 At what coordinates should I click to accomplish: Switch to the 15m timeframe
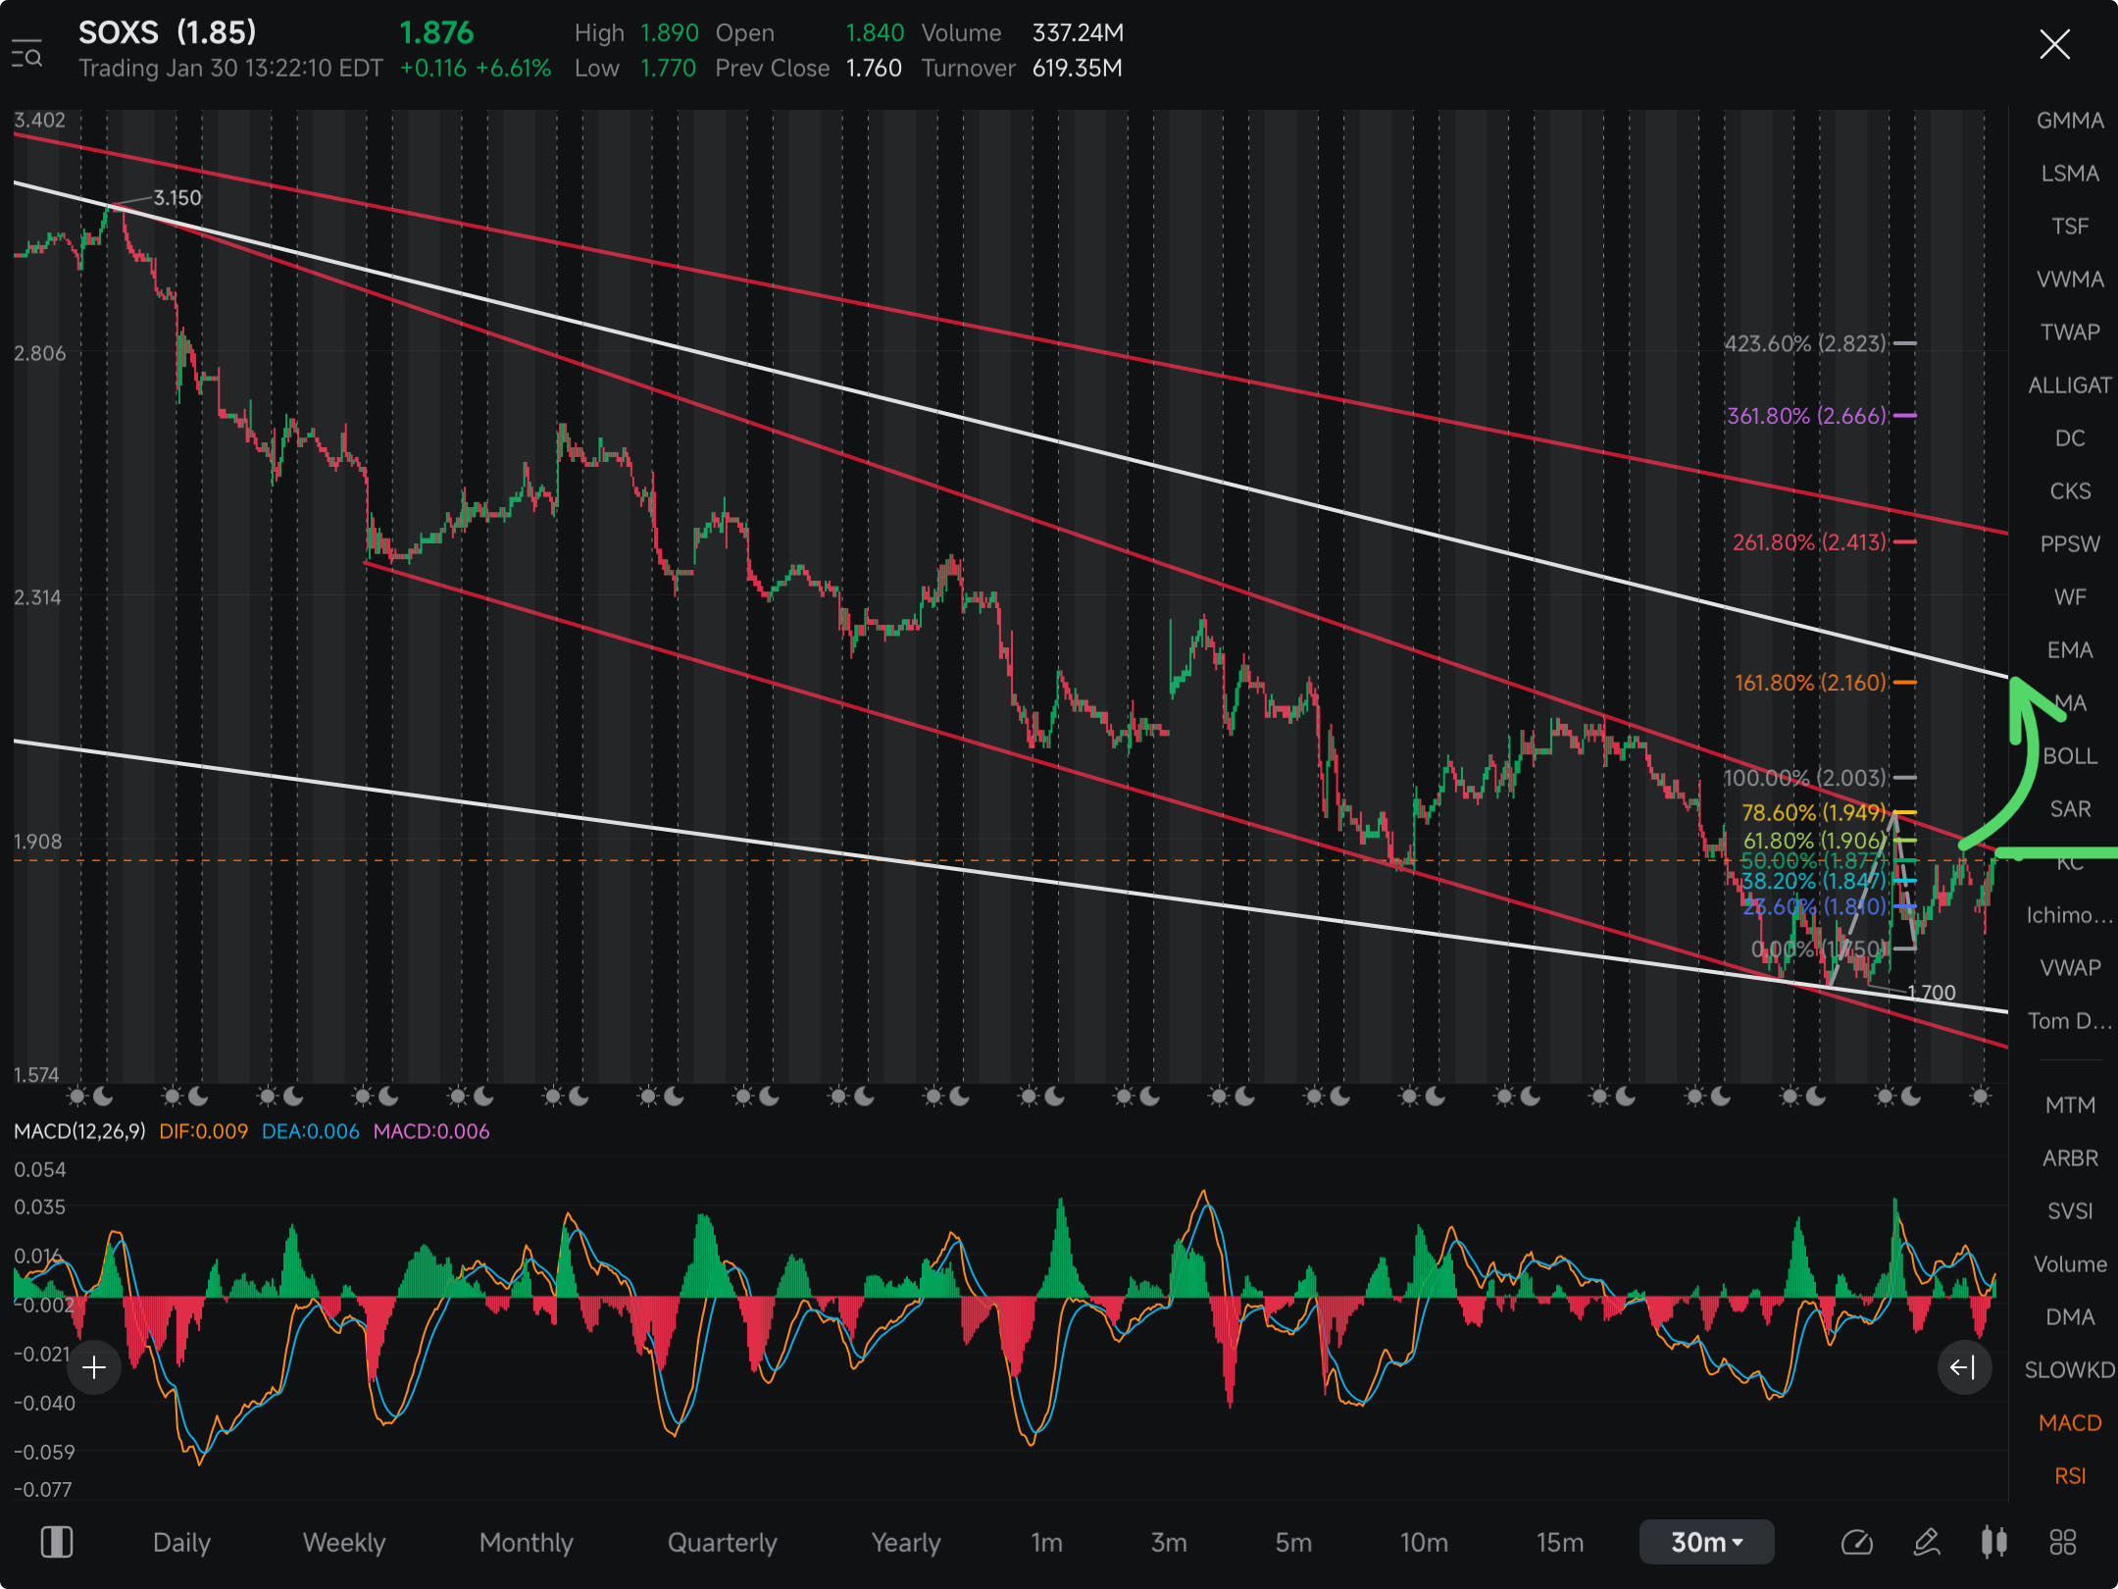click(1559, 1542)
